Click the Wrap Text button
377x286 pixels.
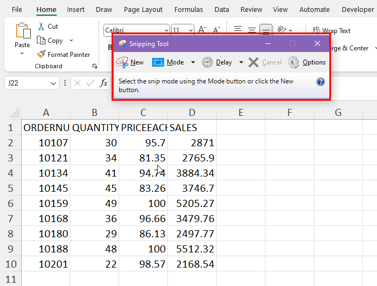(331, 30)
